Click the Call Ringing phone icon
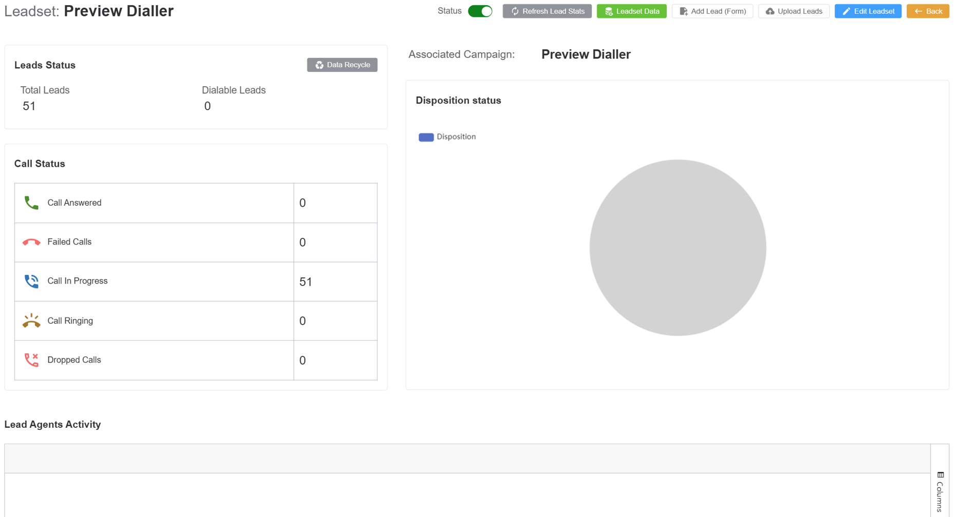Viewport: 958px width, 517px height. coord(31,321)
